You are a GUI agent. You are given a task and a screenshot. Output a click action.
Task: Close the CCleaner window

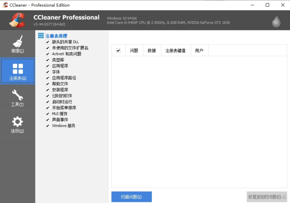283,5
